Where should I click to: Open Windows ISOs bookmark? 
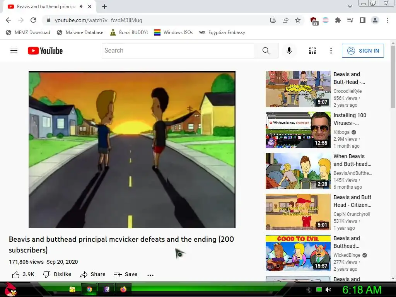coord(174,32)
